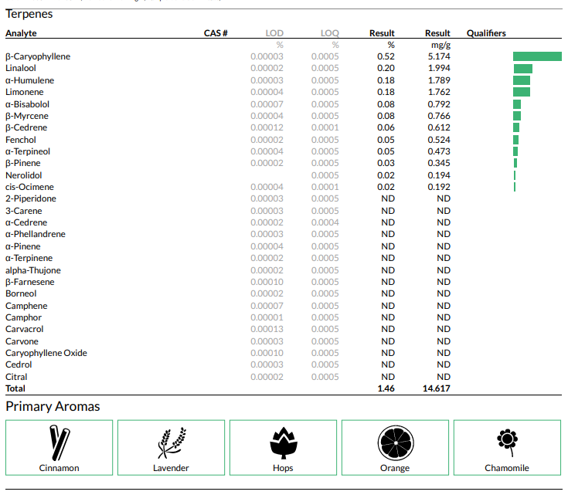Click the Limonene row label
The height and width of the screenshot is (495, 568).
click(x=24, y=92)
